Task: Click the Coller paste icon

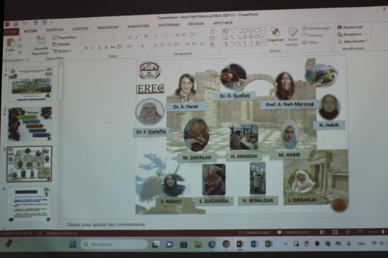Action: click(11, 43)
